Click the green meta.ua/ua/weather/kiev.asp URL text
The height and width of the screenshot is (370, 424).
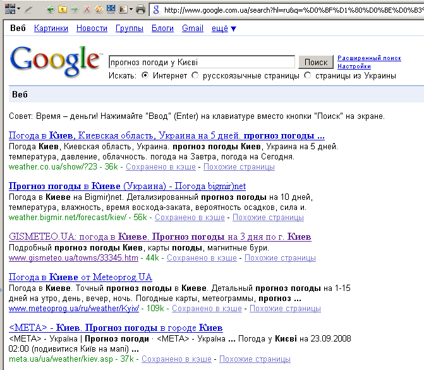pos(61,359)
